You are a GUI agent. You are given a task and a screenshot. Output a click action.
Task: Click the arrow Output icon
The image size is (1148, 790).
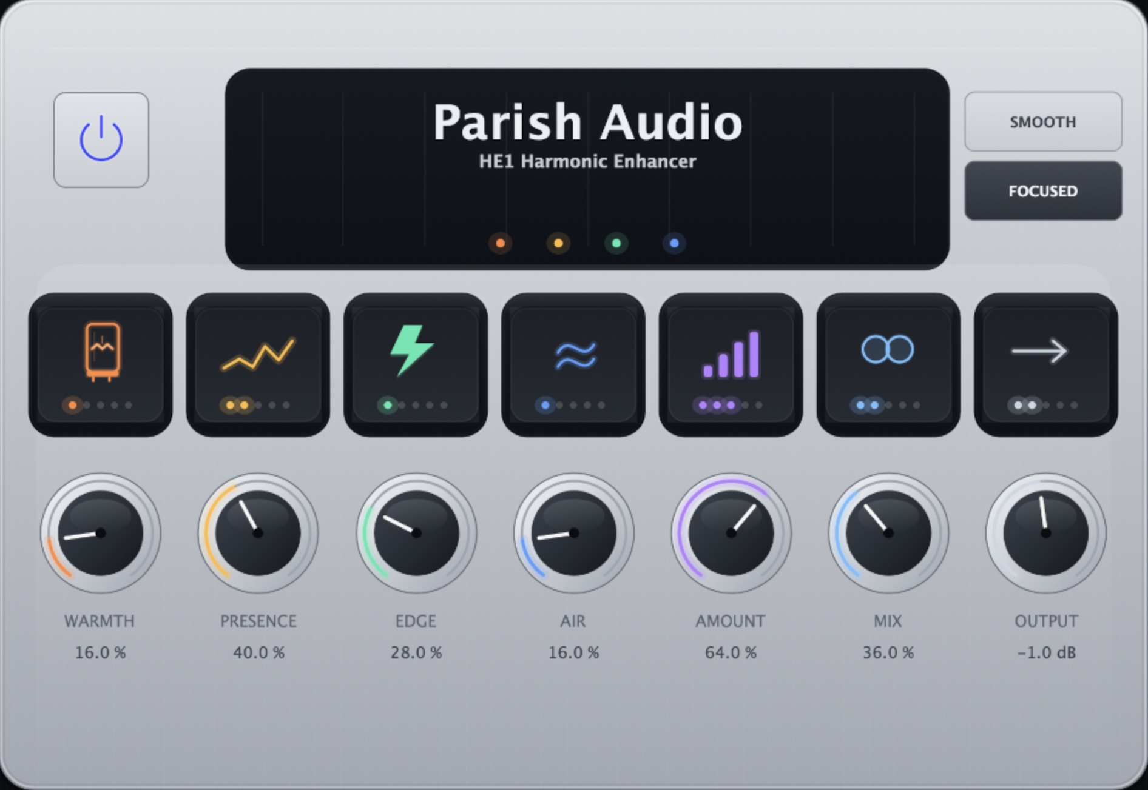1039,351
